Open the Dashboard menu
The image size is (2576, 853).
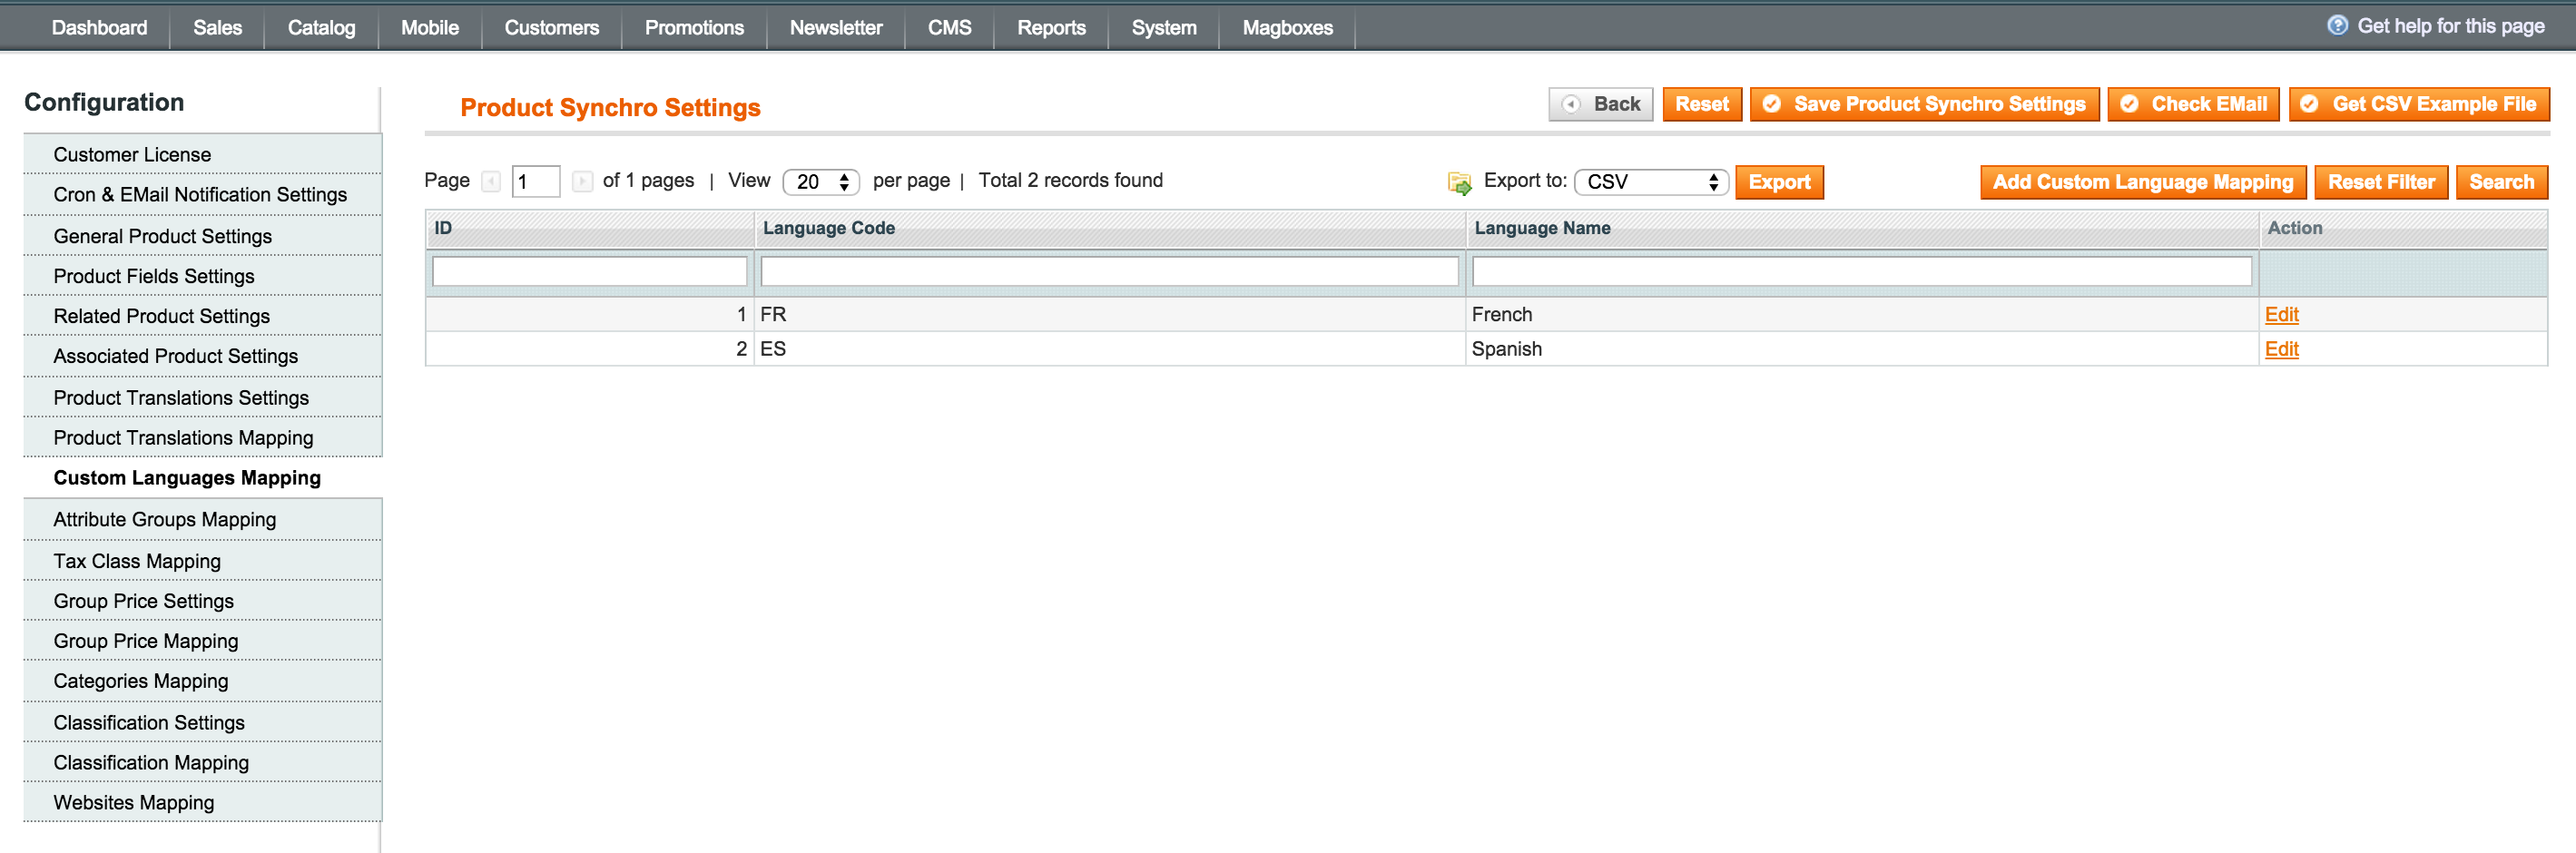tap(99, 28)
